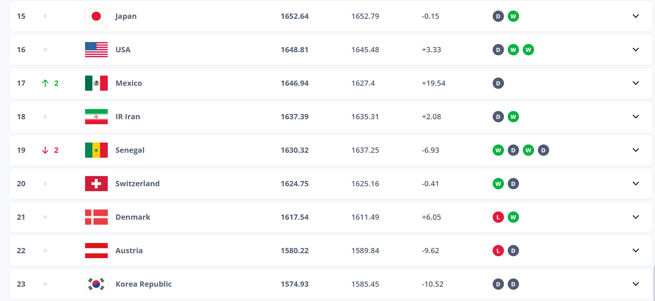The width and height of the screenshot is (655, 301).
Task: Expand the IR Iran row chevron
Action: pyautogui.click(x=635, y=117)
